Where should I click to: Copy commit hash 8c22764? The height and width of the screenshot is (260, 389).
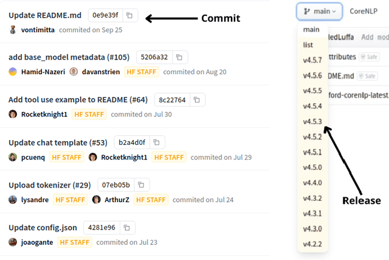click(x=197, y=100)
